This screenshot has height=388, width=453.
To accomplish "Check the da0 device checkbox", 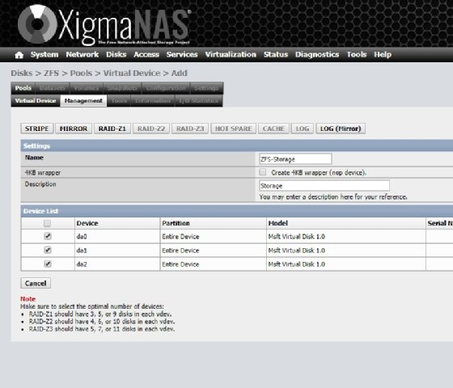I will click(x=48, y=236).
